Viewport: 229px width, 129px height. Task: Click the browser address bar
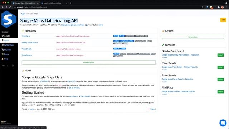[x=108, y=7]
